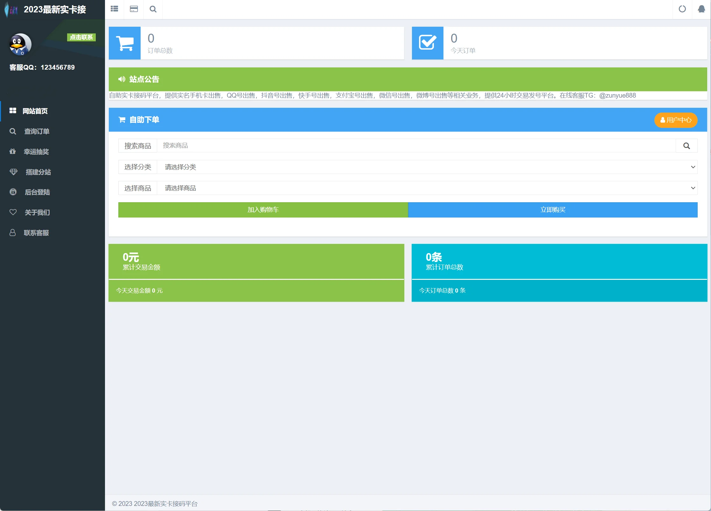Open 后台登陆 from the sidebar

point(37,192)
